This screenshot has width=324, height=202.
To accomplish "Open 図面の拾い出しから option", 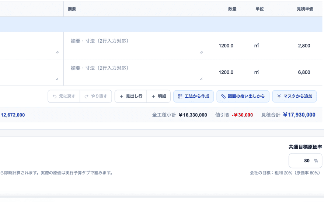I will (x=243, y=96).
